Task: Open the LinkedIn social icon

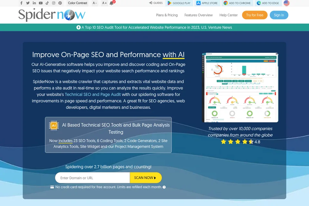Action: click(34, 3)
